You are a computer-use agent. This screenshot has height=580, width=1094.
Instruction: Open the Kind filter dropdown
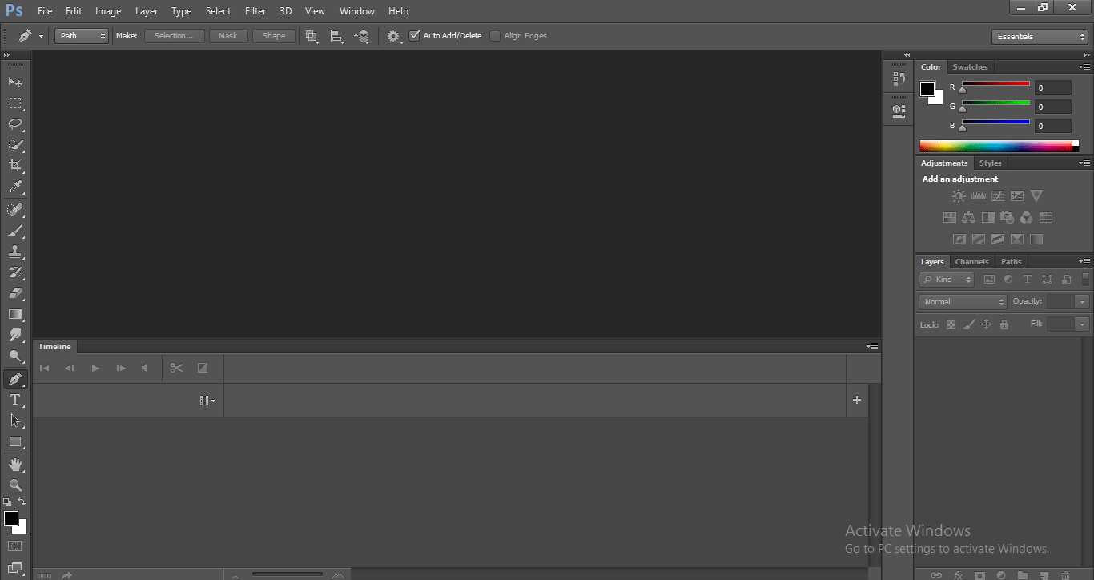(947, 280)
